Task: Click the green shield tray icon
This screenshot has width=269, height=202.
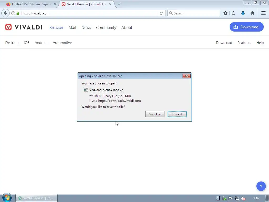Action: tap(224, 198)
